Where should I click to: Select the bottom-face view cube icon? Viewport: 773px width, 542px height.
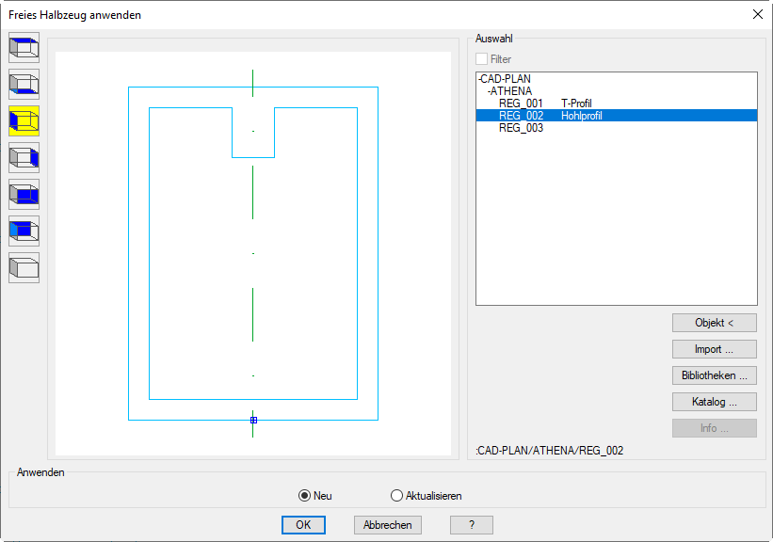(24, 85)
